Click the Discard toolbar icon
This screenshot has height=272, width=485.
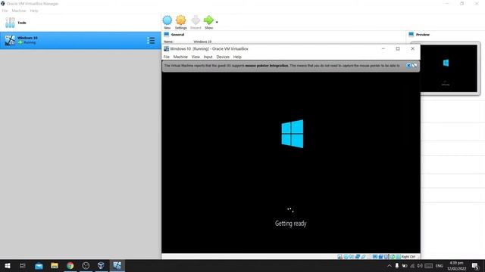point(196,20)
